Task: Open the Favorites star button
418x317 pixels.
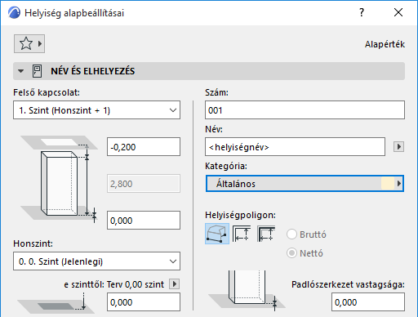Action: tap(29, 43)
